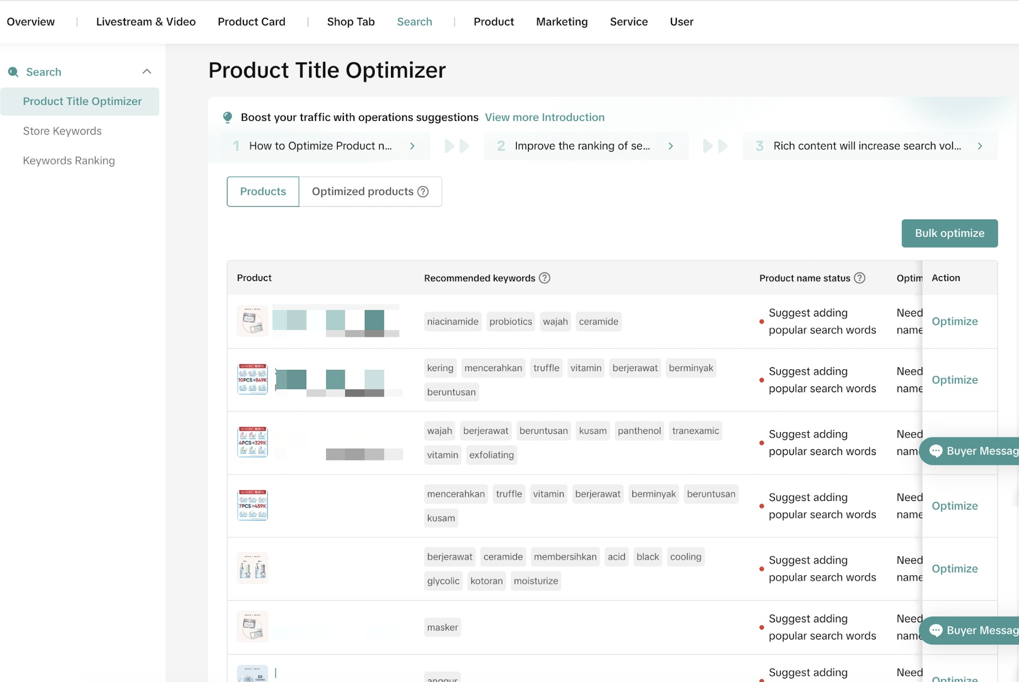Screen dimensions: 1019x682
Task: Collapse the Search sidebar section
Action: coord(147,72)
